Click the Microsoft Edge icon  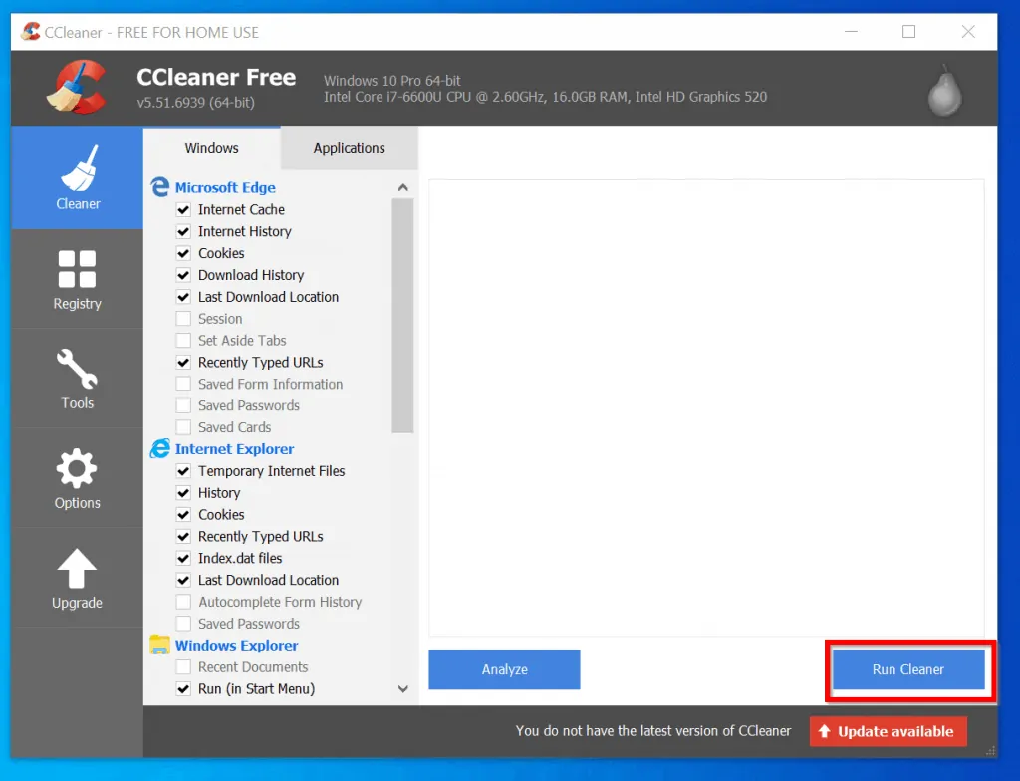point(160,187)
